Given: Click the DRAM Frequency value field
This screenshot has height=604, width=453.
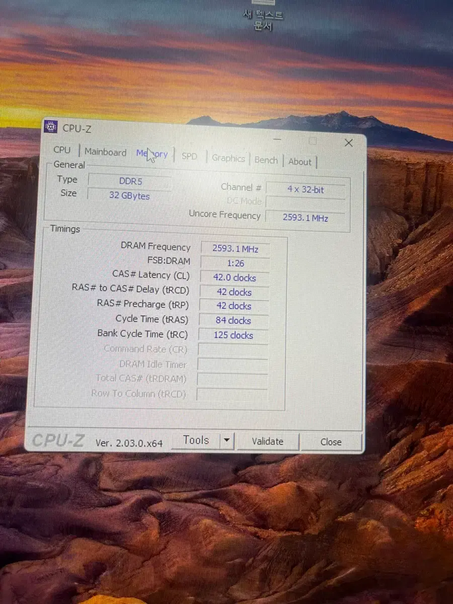Looking at the screenshot, I should [235, 249].
